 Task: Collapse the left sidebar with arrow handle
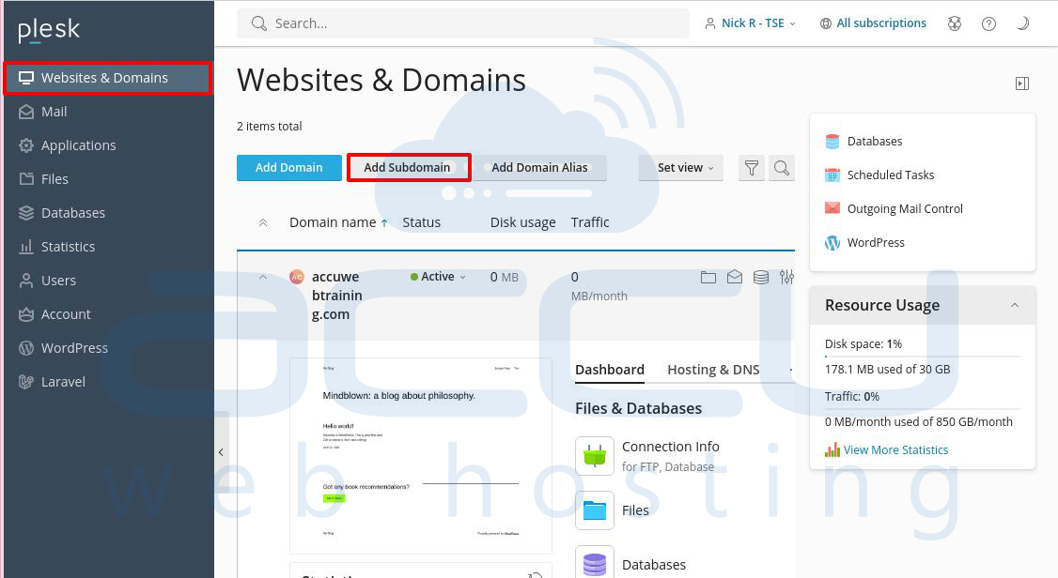click(x=222, y=452)
